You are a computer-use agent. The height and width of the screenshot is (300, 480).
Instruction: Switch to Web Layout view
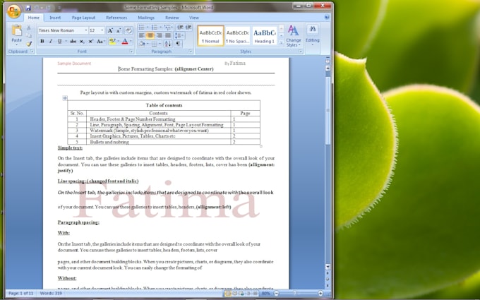click(241, 293)
